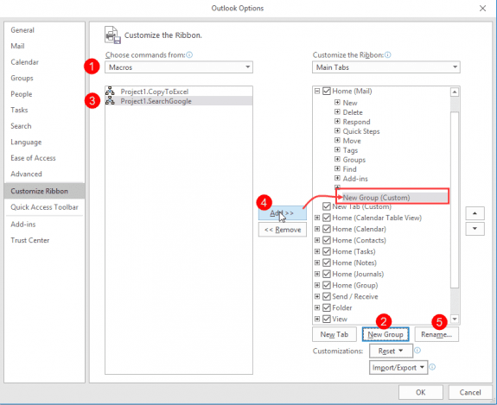Expand the Quick Steps group node
The width and height of the screenshot is (497, 405).
click(x=337, y=131)
